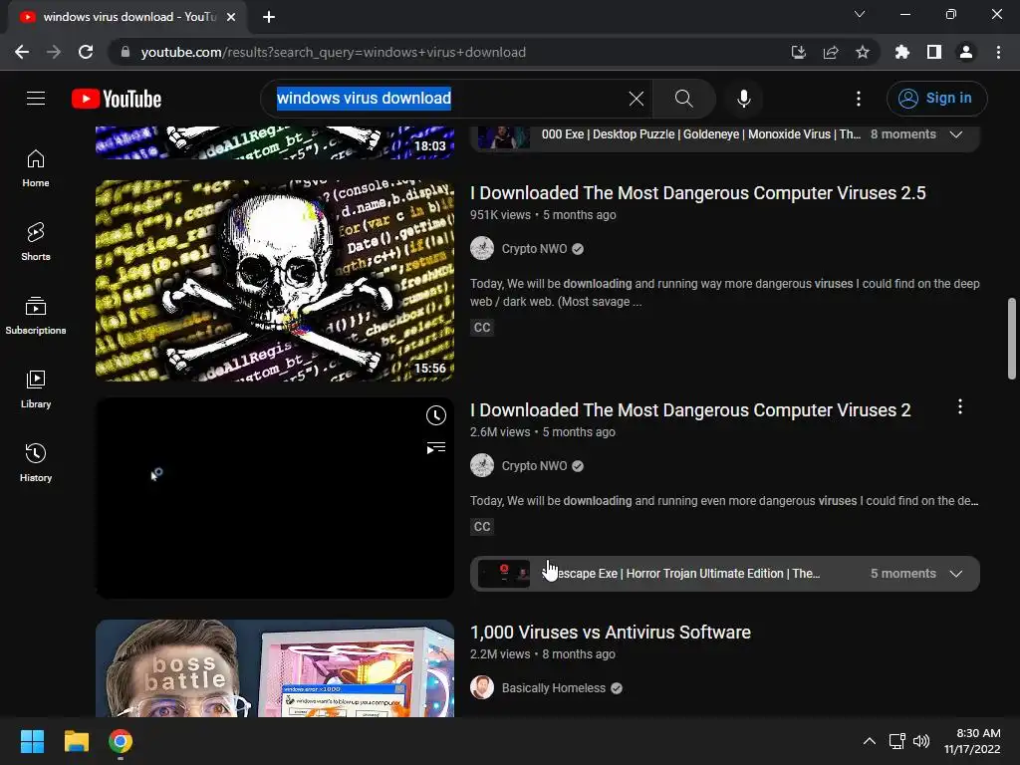Click the CC badge on Viruses 2.5 video
This screenshot has width=1020, height=765.
[x=482, y=327]
